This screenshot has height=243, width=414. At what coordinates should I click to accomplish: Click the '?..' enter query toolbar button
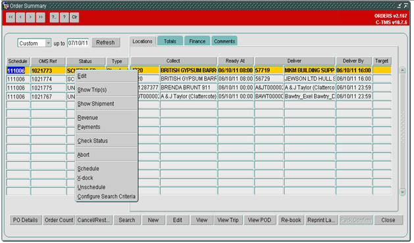click(54, 17)
